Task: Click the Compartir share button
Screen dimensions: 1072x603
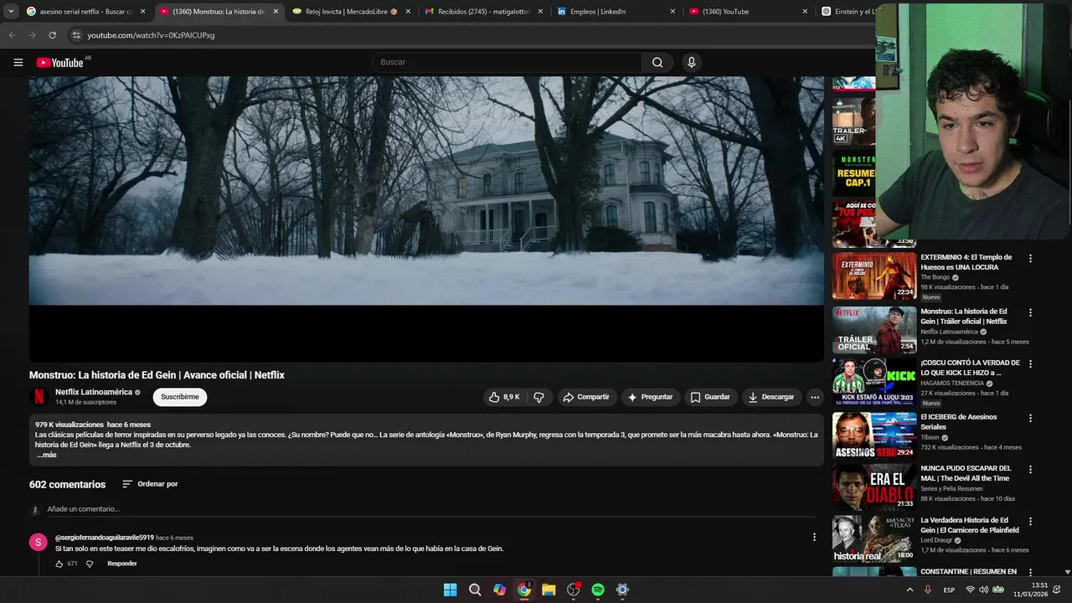Action: pyautogui.click(x=586, y=397)
